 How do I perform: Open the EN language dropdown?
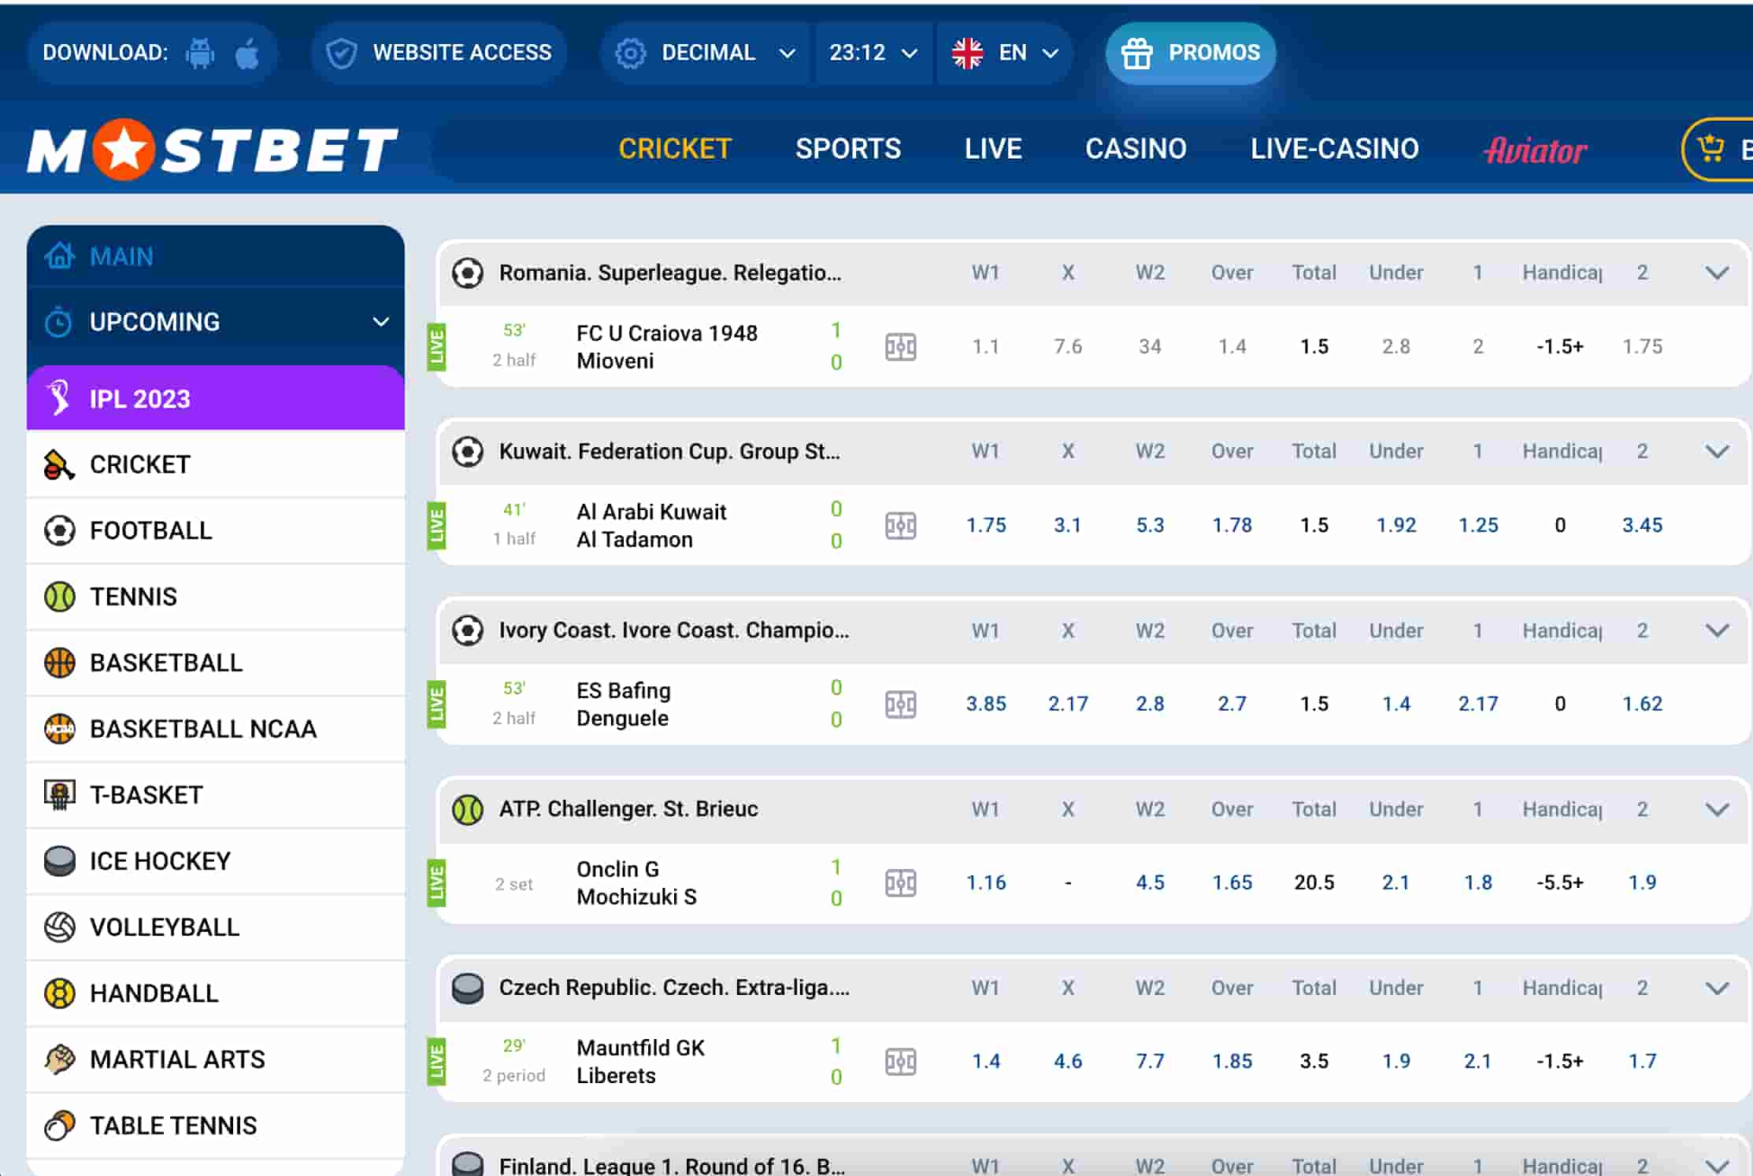(x=1005, y=53)
